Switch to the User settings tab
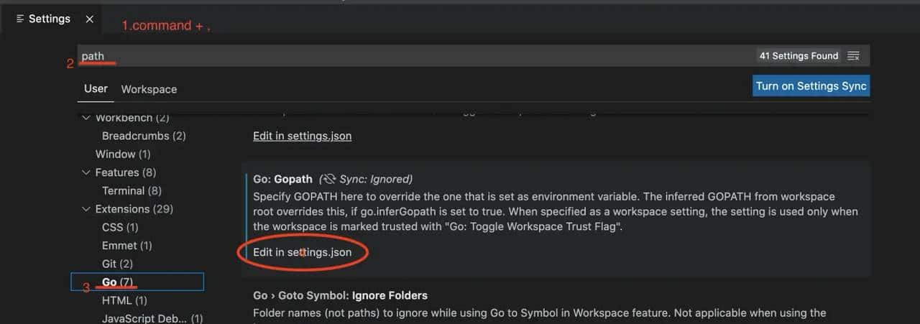 pos(96,89)
